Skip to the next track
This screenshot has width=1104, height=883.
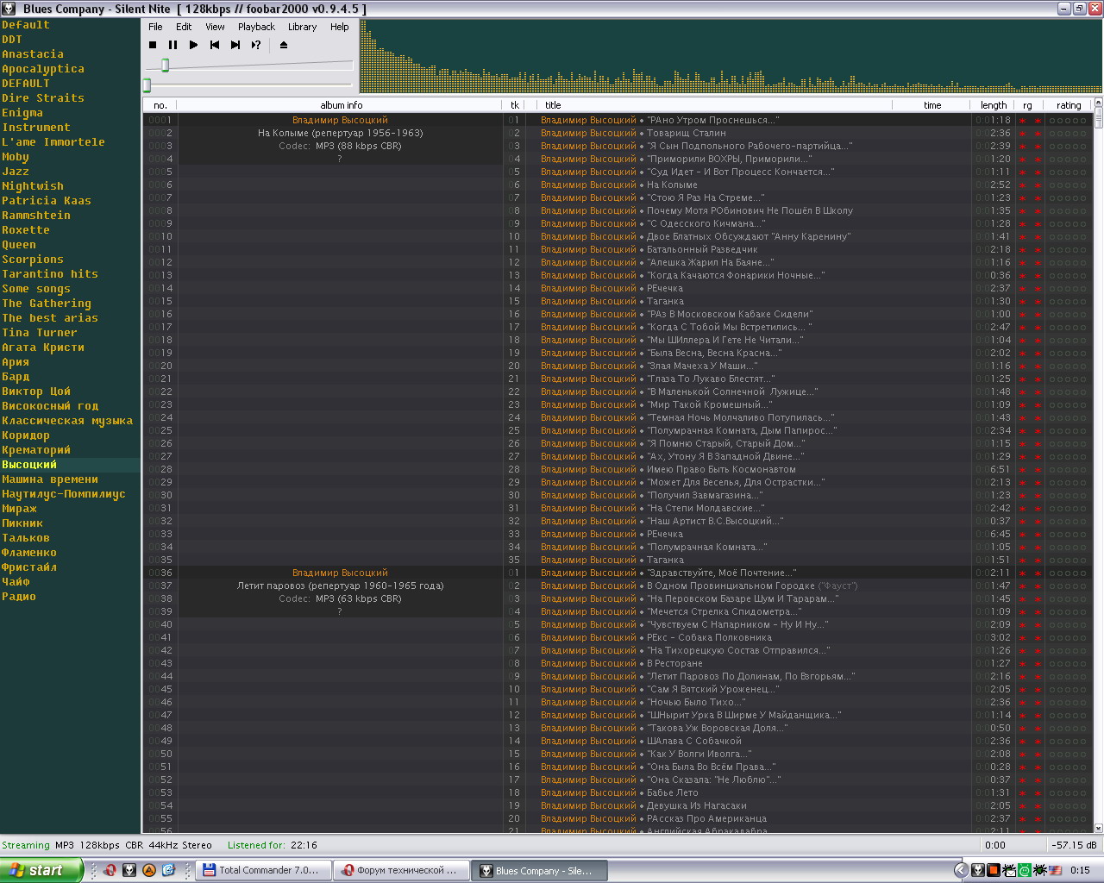pos(235,45)
